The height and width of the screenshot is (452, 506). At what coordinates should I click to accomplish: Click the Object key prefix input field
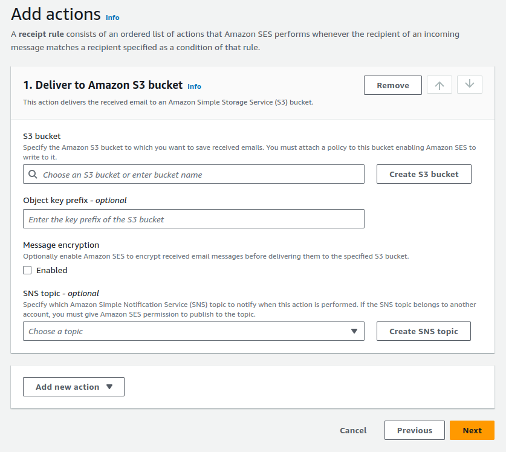point(193,219)
